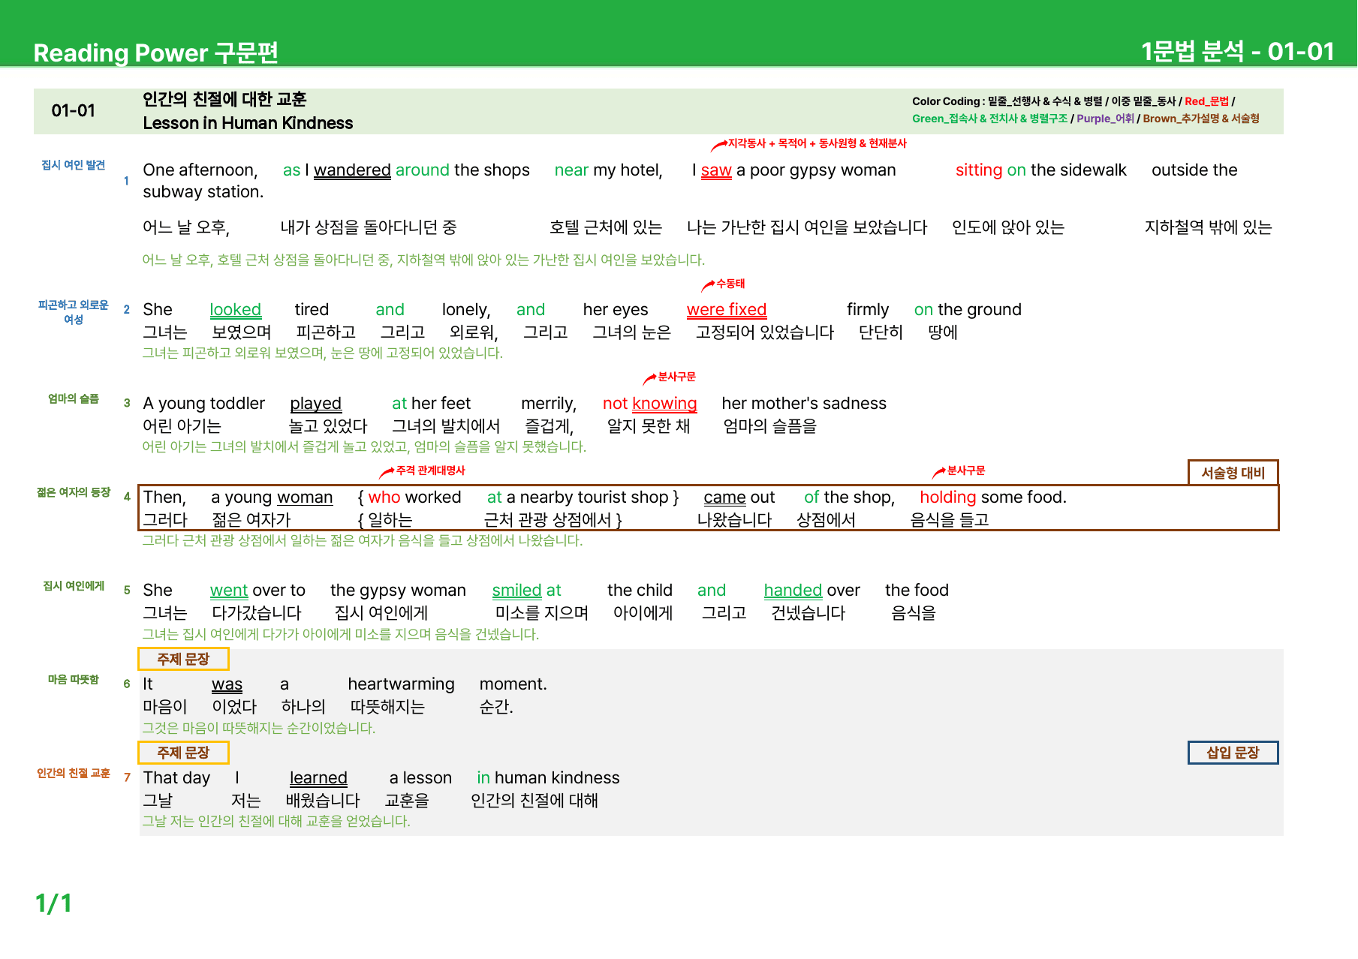
Task: Click the underlined verb 'learned'
Action: (x=319, y=778)
